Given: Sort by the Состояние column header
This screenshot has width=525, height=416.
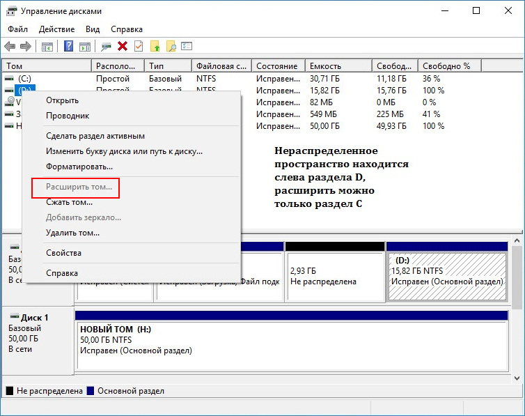Looking at the screenshot, I should click(279, 66).
